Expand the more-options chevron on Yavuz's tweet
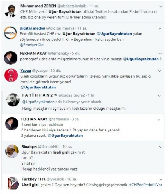 click(160, 71)
